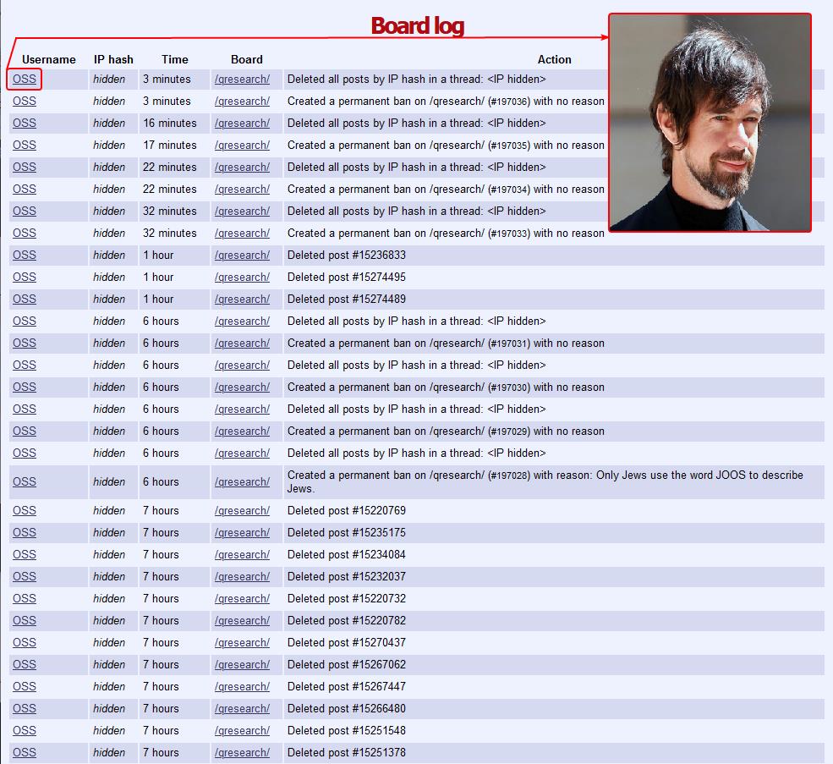833x764 pixels.
Task: Click the "Action" column header
Action: click(x=555, y=59)
